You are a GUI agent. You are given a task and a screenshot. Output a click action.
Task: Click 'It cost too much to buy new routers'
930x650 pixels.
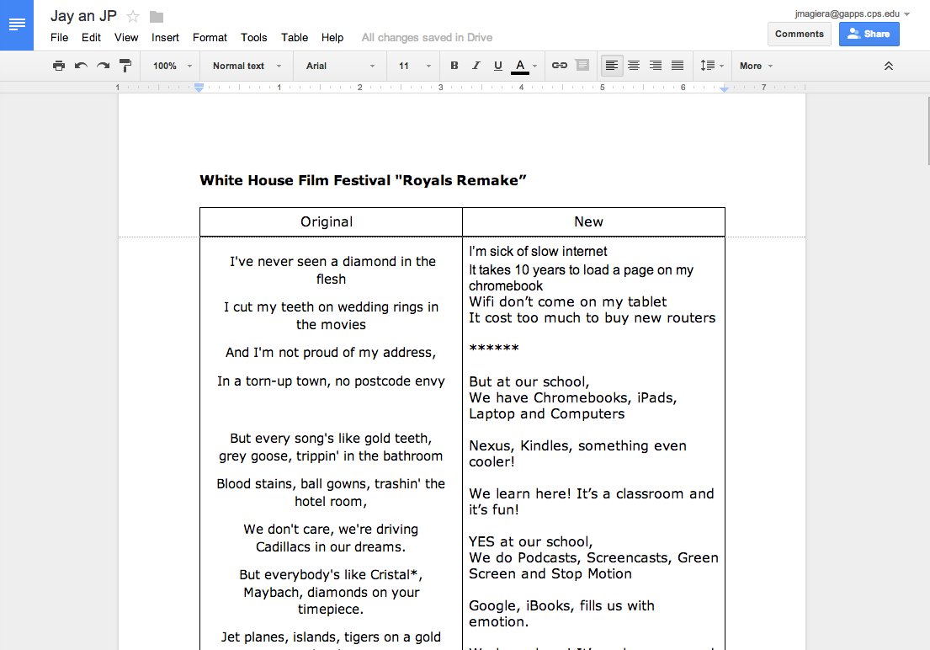point(592,317)
